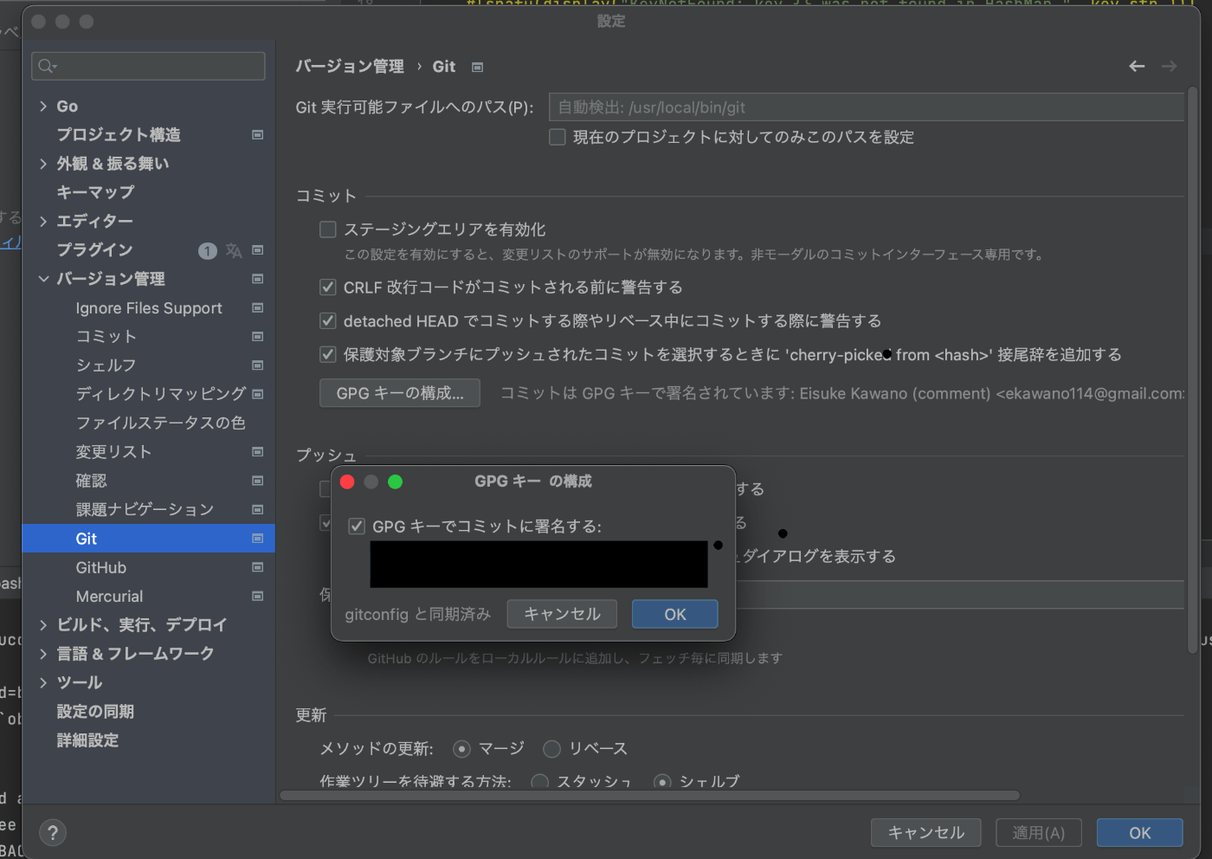Open キーマップ settings page
Screen dimensions: 1212x859
click(x=95, y=192)
